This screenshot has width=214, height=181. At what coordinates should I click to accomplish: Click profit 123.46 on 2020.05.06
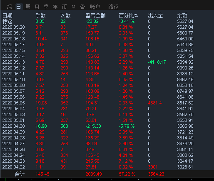click(92, 97)
